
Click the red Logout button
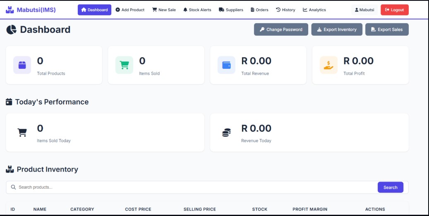coord(395,10)
